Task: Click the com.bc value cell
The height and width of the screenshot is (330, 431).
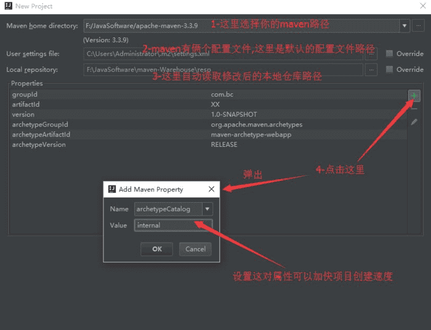Action: [222, 95]
